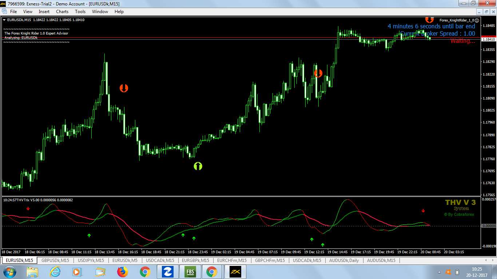
Task: Click the chart document icon beside File
Action: pos(4,12)
